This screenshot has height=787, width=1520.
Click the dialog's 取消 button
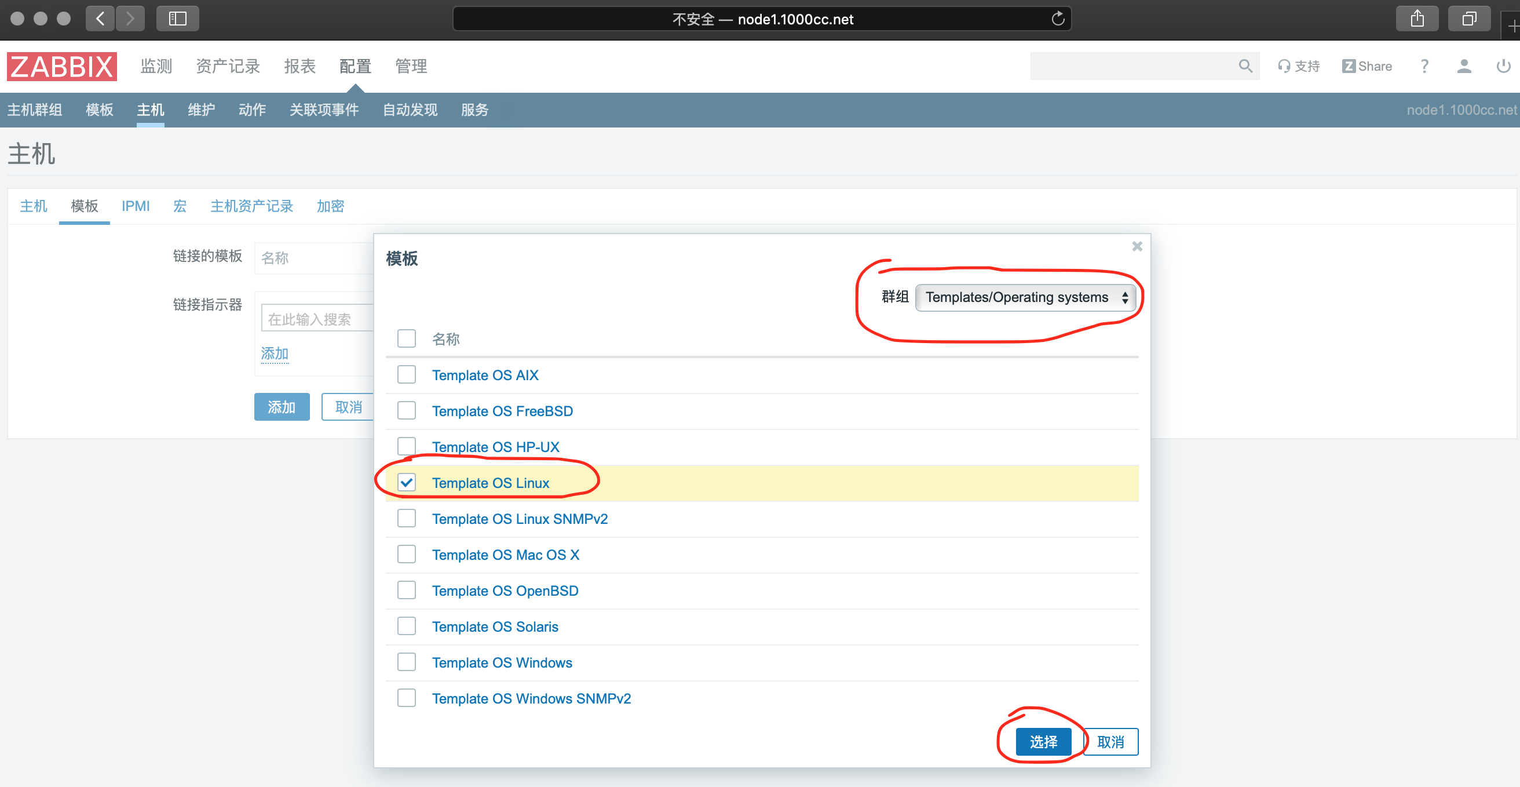click(x=1110, y=742)
